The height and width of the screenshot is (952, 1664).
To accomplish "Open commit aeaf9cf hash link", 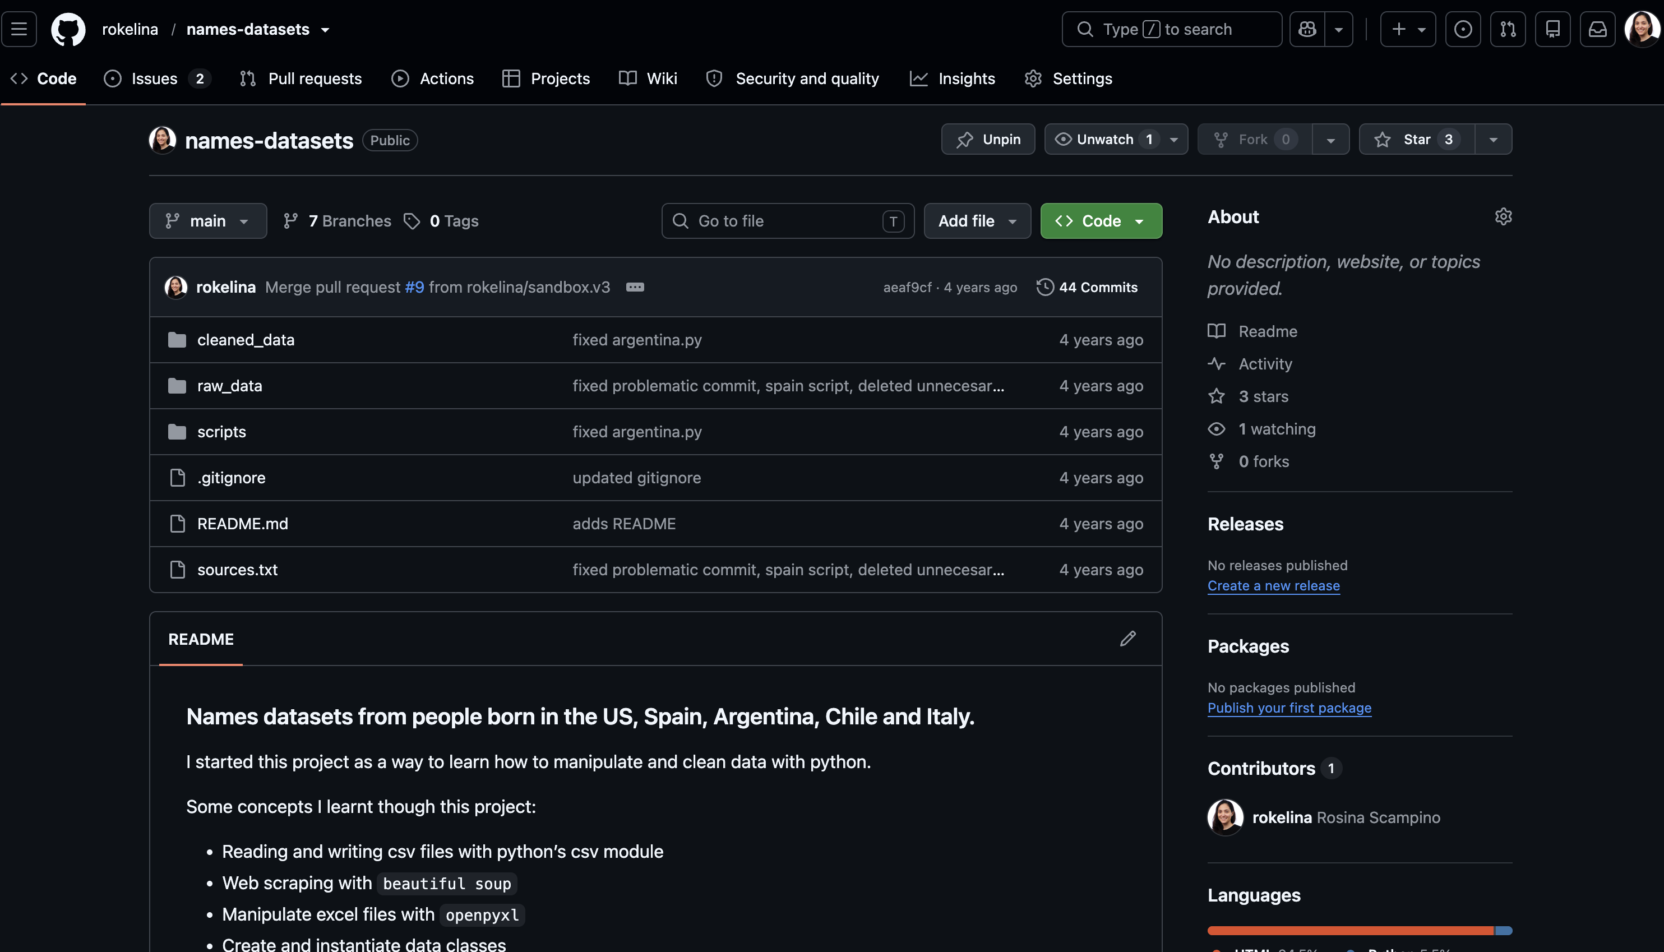I will click(x=908, y=287).
